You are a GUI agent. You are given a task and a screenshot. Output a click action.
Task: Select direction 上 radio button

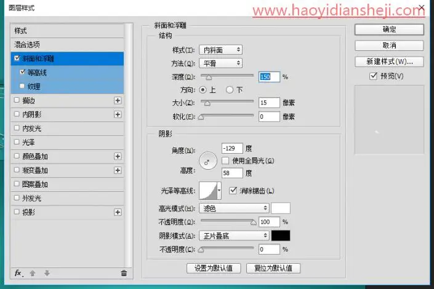(203, 90)
